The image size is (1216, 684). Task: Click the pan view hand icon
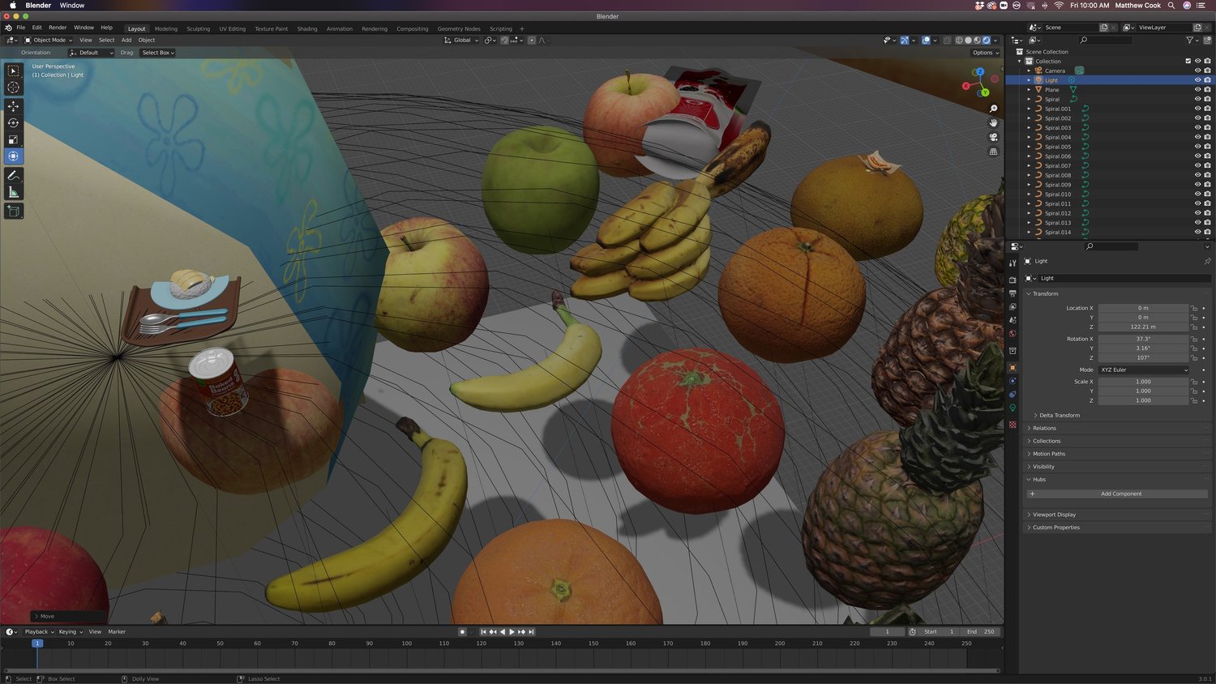tap(993, 122)
